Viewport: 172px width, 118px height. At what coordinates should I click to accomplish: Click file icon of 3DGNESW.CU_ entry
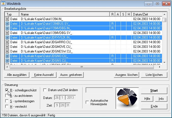click(7, 51)
